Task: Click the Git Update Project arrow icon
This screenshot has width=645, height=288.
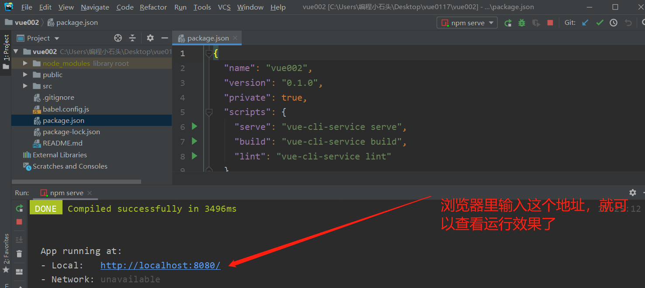Action: click(586, 23)
